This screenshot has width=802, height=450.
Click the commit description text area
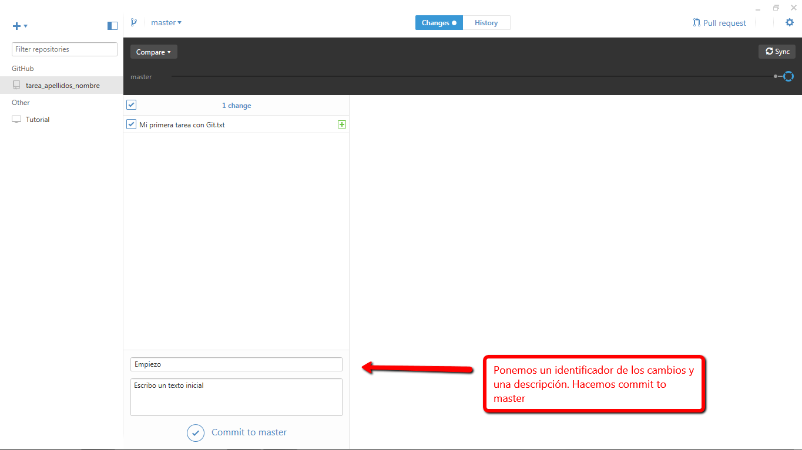[x=236, y=397]
